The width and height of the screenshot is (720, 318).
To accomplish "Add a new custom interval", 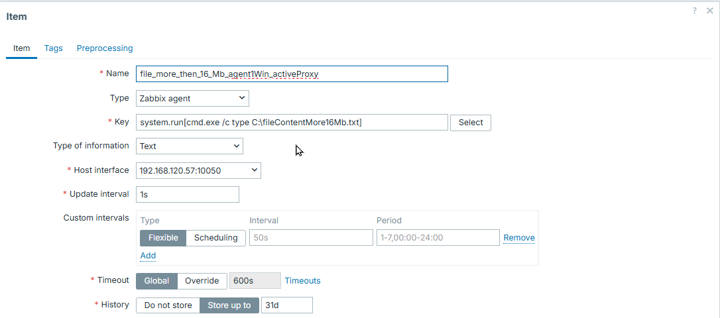I will point(148,256).
